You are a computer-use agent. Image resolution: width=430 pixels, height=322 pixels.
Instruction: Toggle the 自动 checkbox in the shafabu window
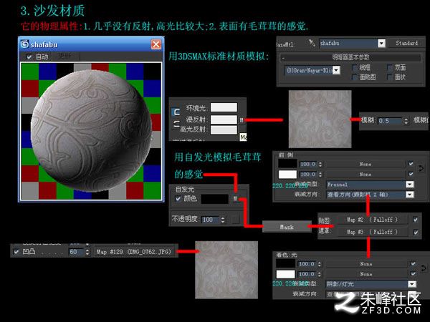(x=29, y=57)
